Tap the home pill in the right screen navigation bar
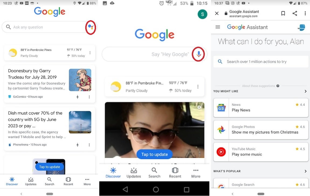310x196 pixels. [x=261, y=194]
